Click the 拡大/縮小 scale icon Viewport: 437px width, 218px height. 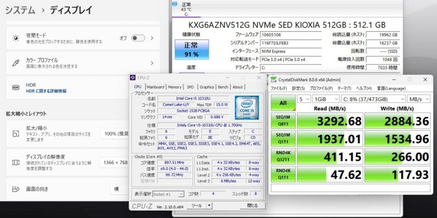(x=16, y=134)
